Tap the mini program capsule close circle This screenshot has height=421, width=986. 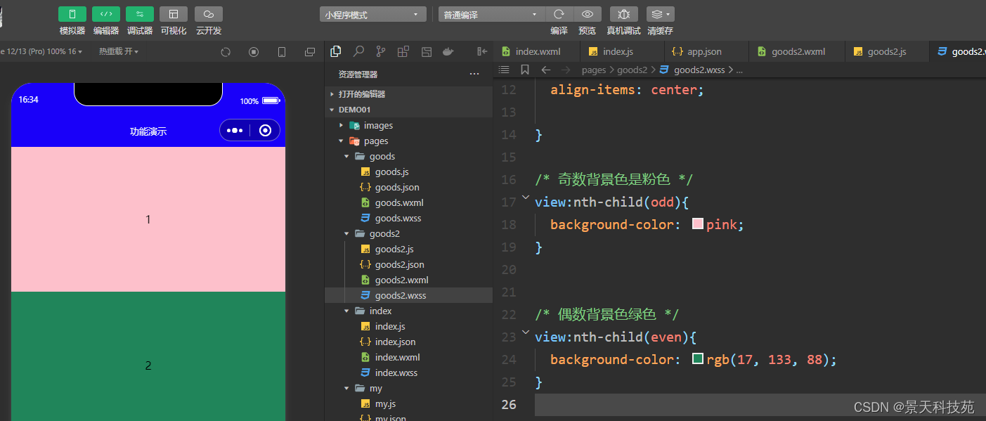[265, 130]
